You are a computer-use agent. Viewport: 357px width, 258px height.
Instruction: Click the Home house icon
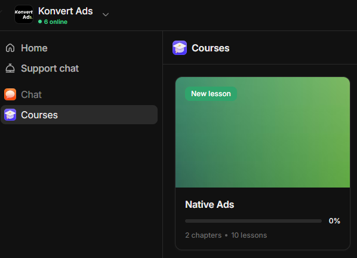(x=10, y=48)
